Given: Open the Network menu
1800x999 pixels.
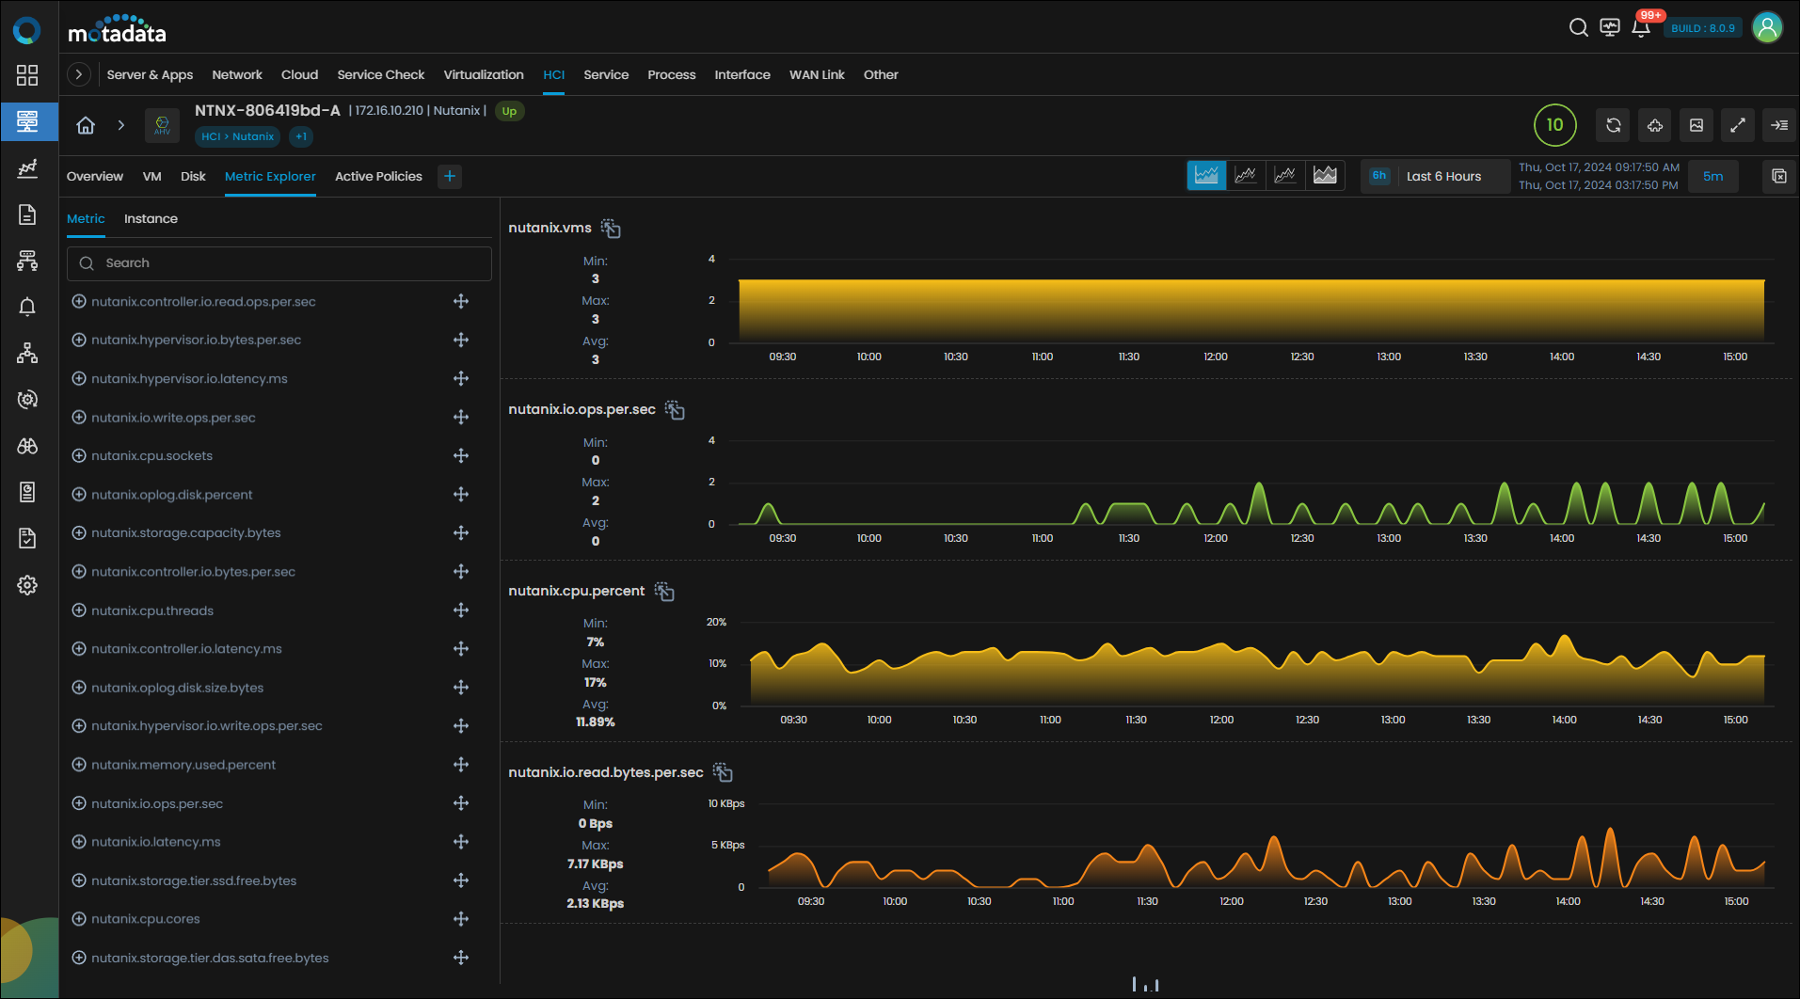Looking at the screenshot, I should (237, 74).
